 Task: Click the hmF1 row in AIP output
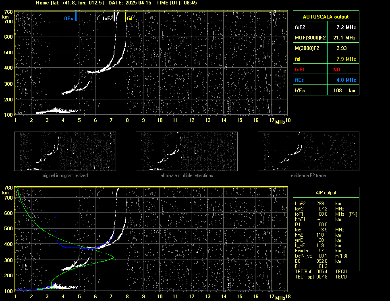pos(318,219)
